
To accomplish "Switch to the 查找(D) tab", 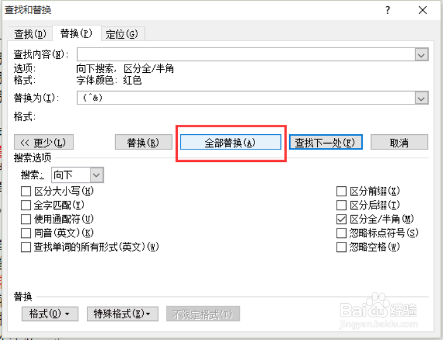I will [x=30, y=34].
